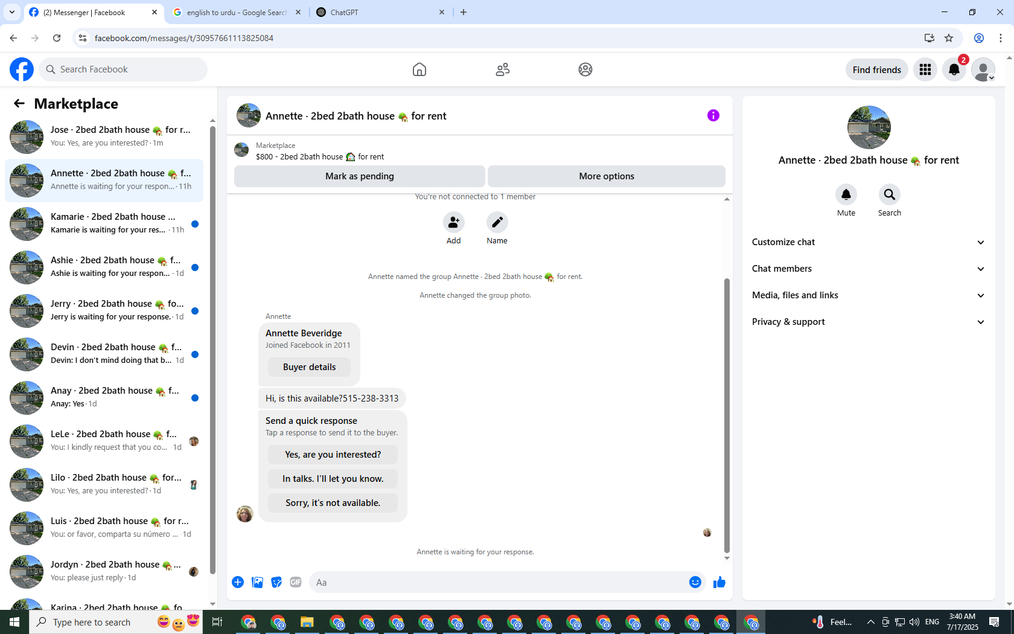Open File Explorer from the taskbar
The image size is (1014, 634).
tap(307, 622)
